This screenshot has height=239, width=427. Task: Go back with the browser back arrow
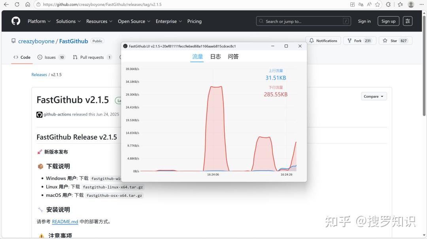pyautogui.click(x=6, y=4)
